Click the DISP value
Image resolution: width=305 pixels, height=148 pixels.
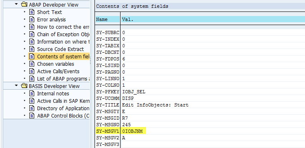pos(128,98)
